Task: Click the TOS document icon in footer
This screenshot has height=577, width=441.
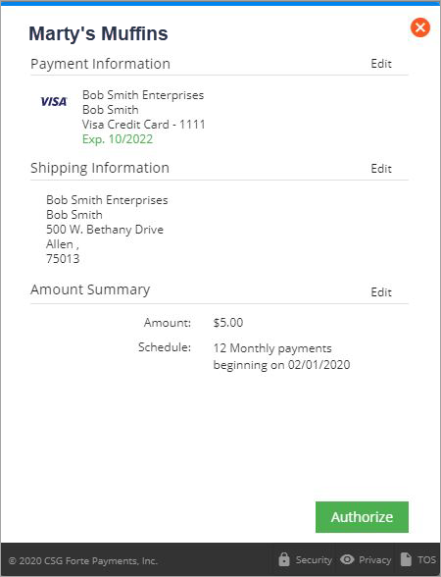Action: pyautogui.click(x=406, y=559)
